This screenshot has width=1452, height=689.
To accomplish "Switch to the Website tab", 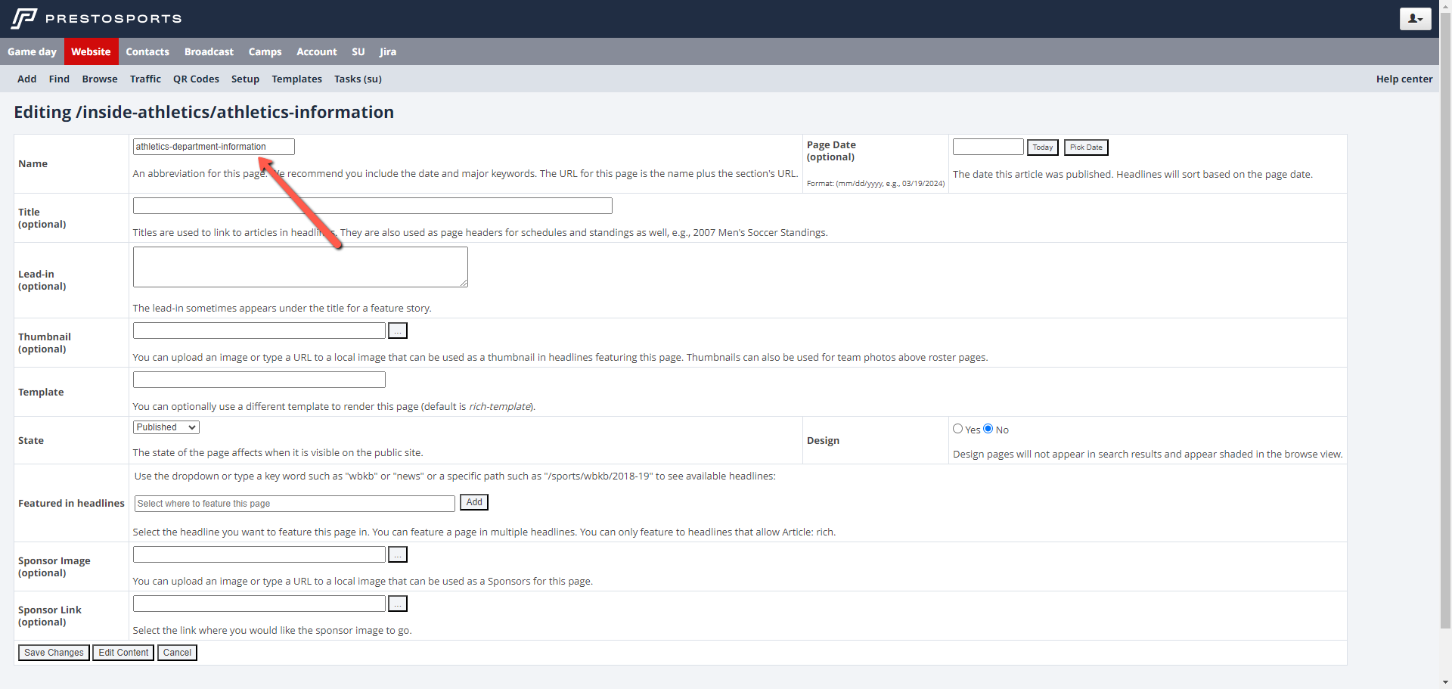I will point(91,51).
